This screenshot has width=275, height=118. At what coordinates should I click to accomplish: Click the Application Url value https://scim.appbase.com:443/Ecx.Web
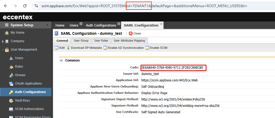[x=170, y=80]
